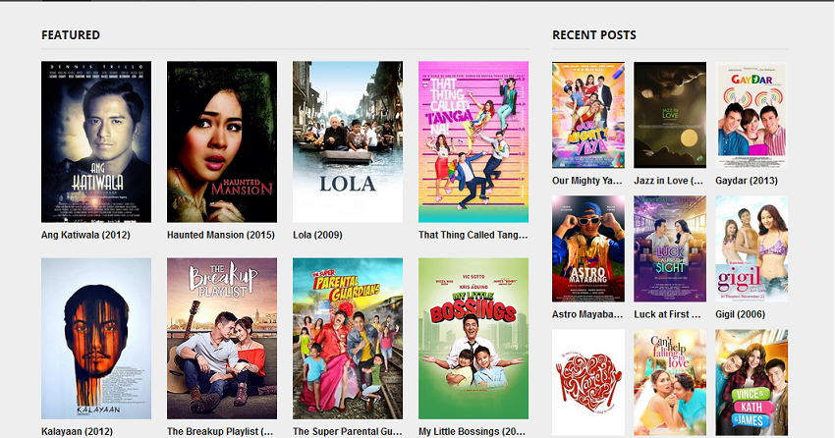Open the Gaydar recent post poster
835x438 pixels.
click(751, 115)
